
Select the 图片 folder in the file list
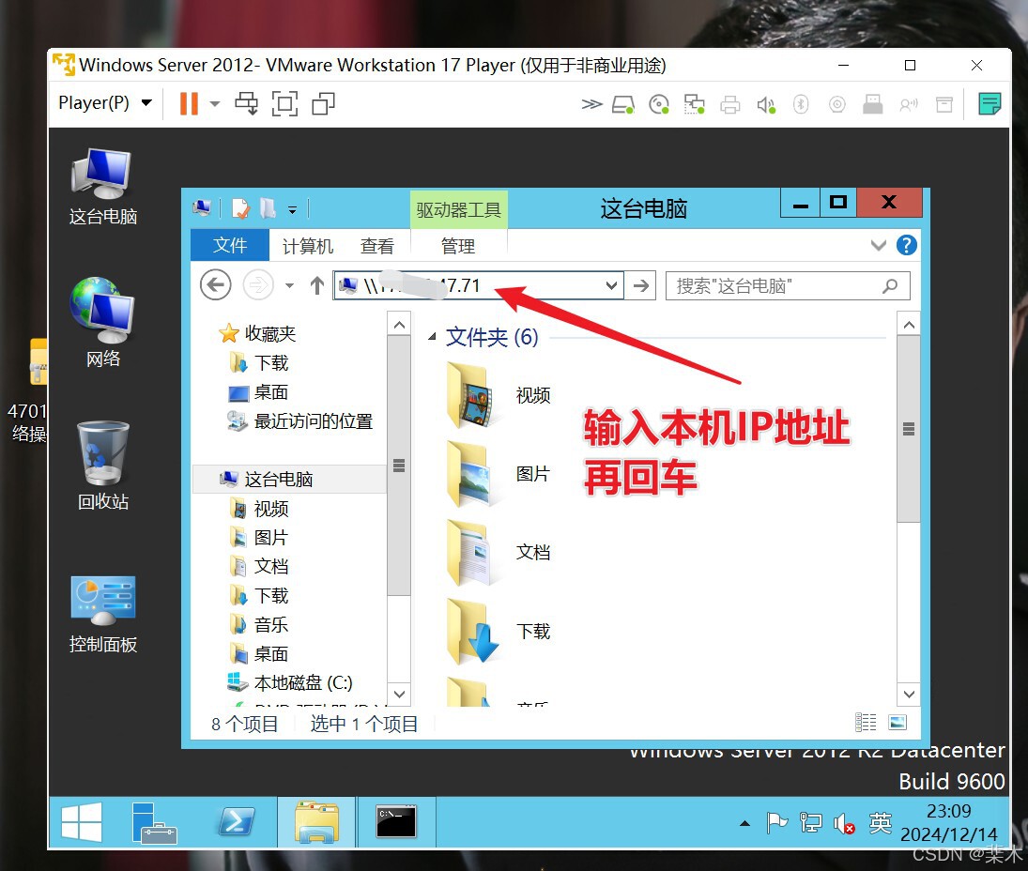pyautogui.click(x=499, y=474)
